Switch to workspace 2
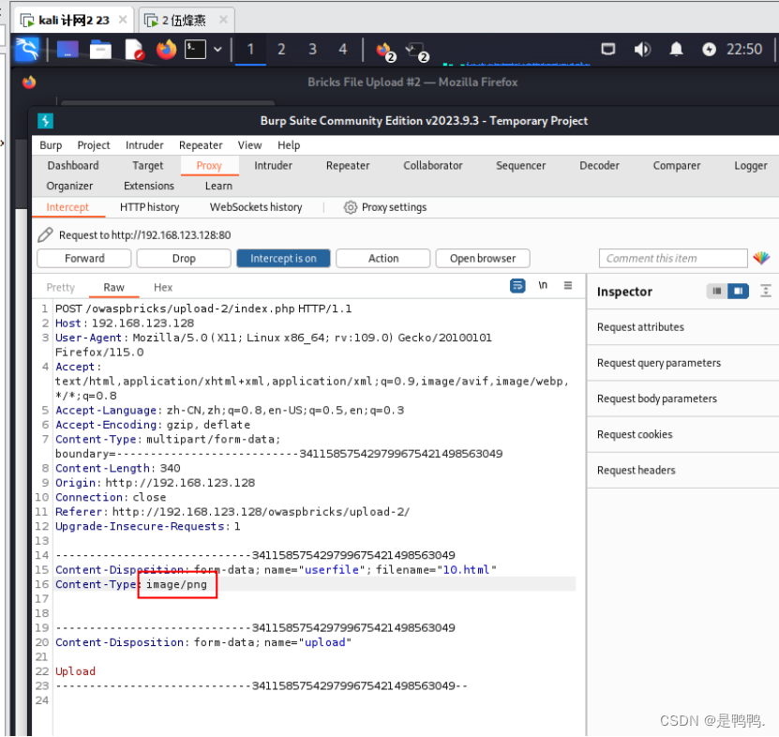Screen dimensions: 779x737 (281, 50)
